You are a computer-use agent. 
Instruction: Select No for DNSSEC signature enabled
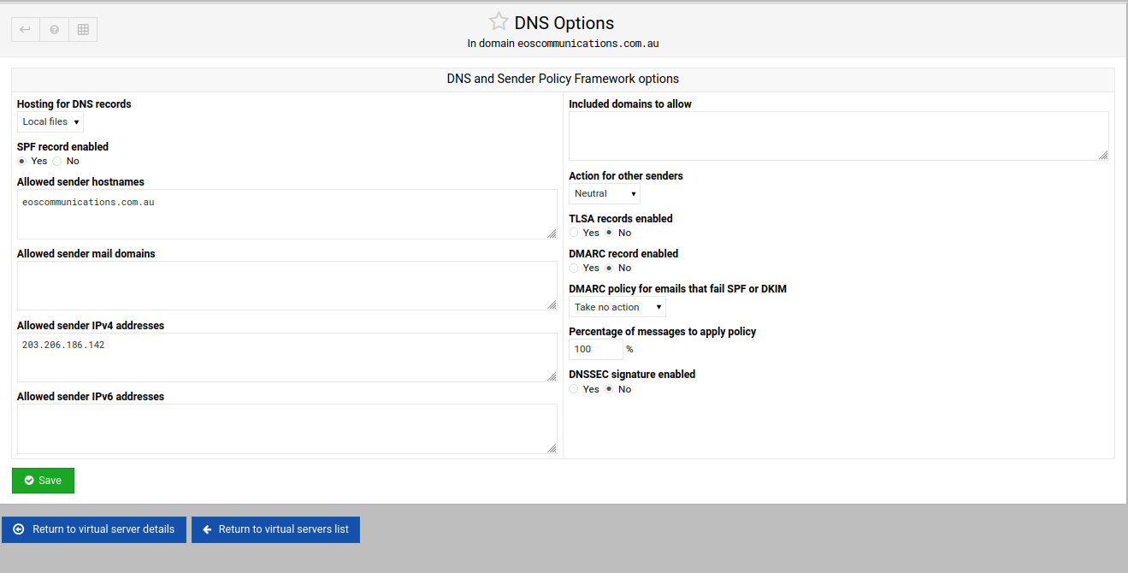(x=609, y=389)
